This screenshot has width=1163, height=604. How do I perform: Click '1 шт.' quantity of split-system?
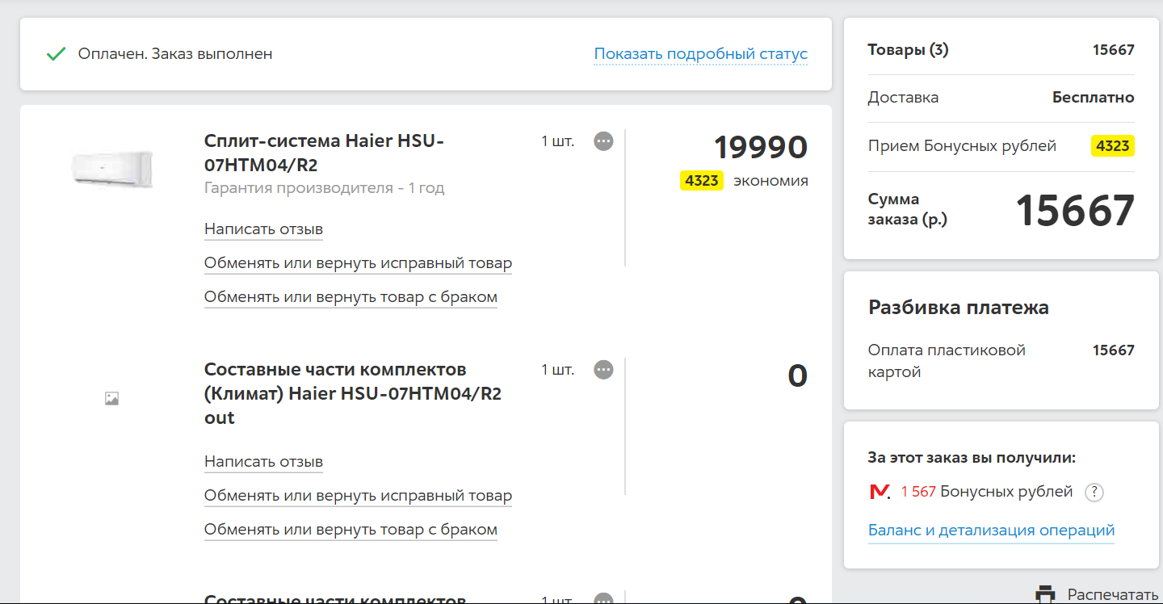point(557,141)
